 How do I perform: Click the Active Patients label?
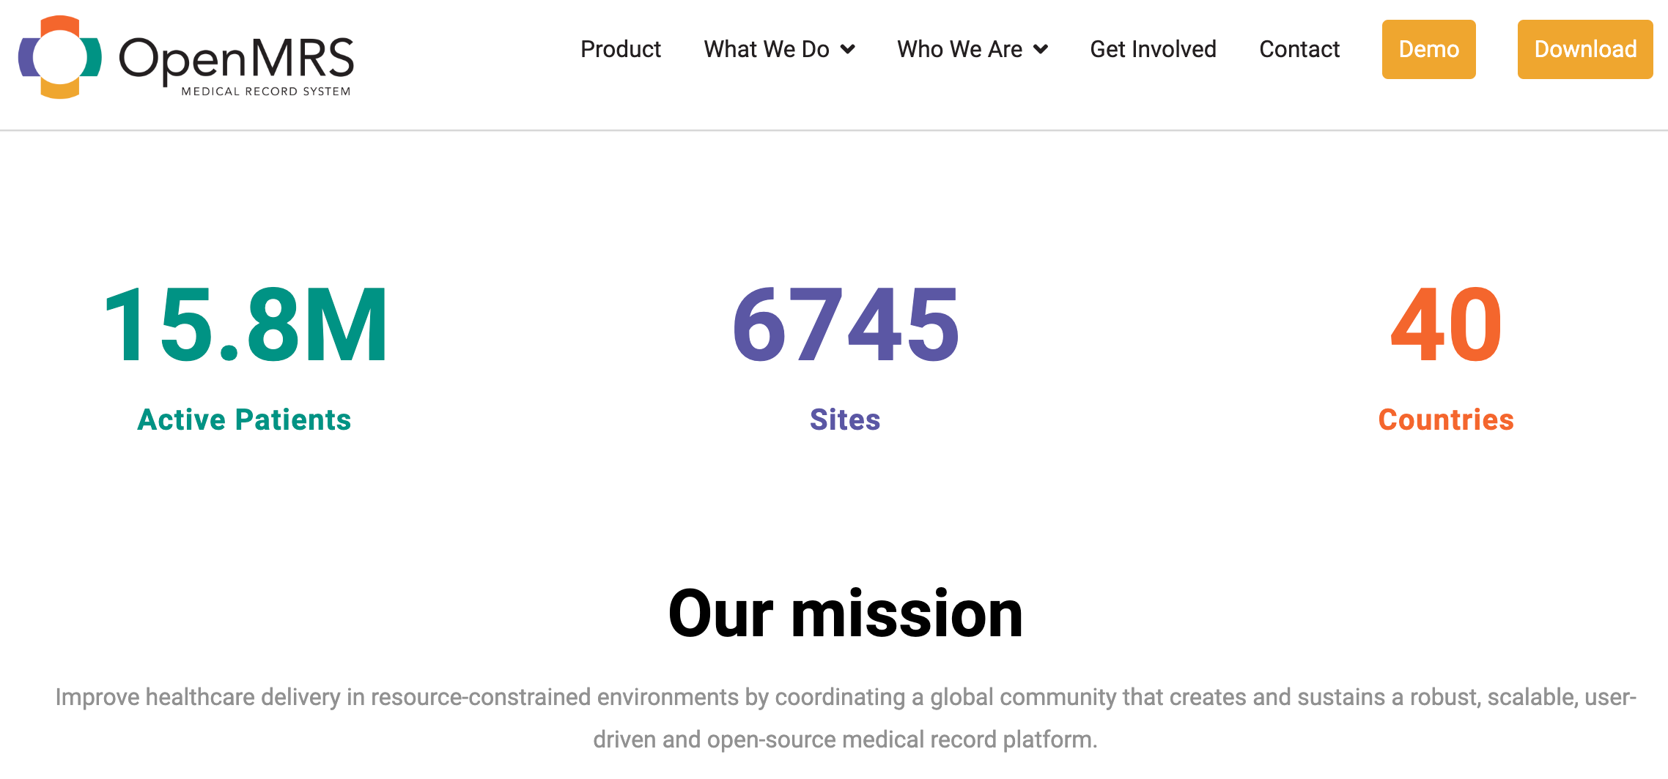click(x=244, y=420)
